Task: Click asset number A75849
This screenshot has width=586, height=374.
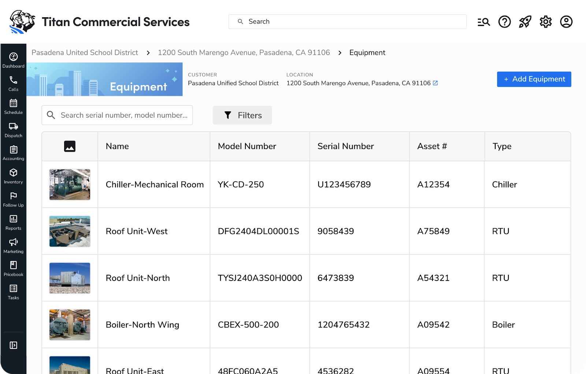Action: point(433,231)
